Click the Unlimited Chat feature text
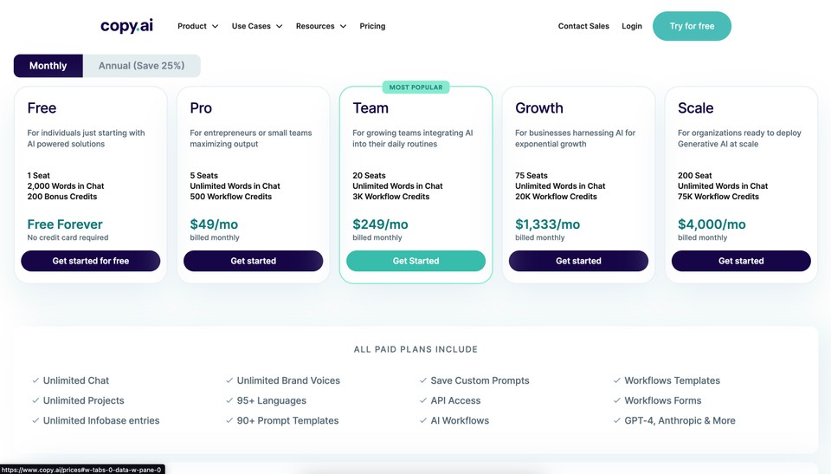 pyautogui.click(x=76, y=380)
